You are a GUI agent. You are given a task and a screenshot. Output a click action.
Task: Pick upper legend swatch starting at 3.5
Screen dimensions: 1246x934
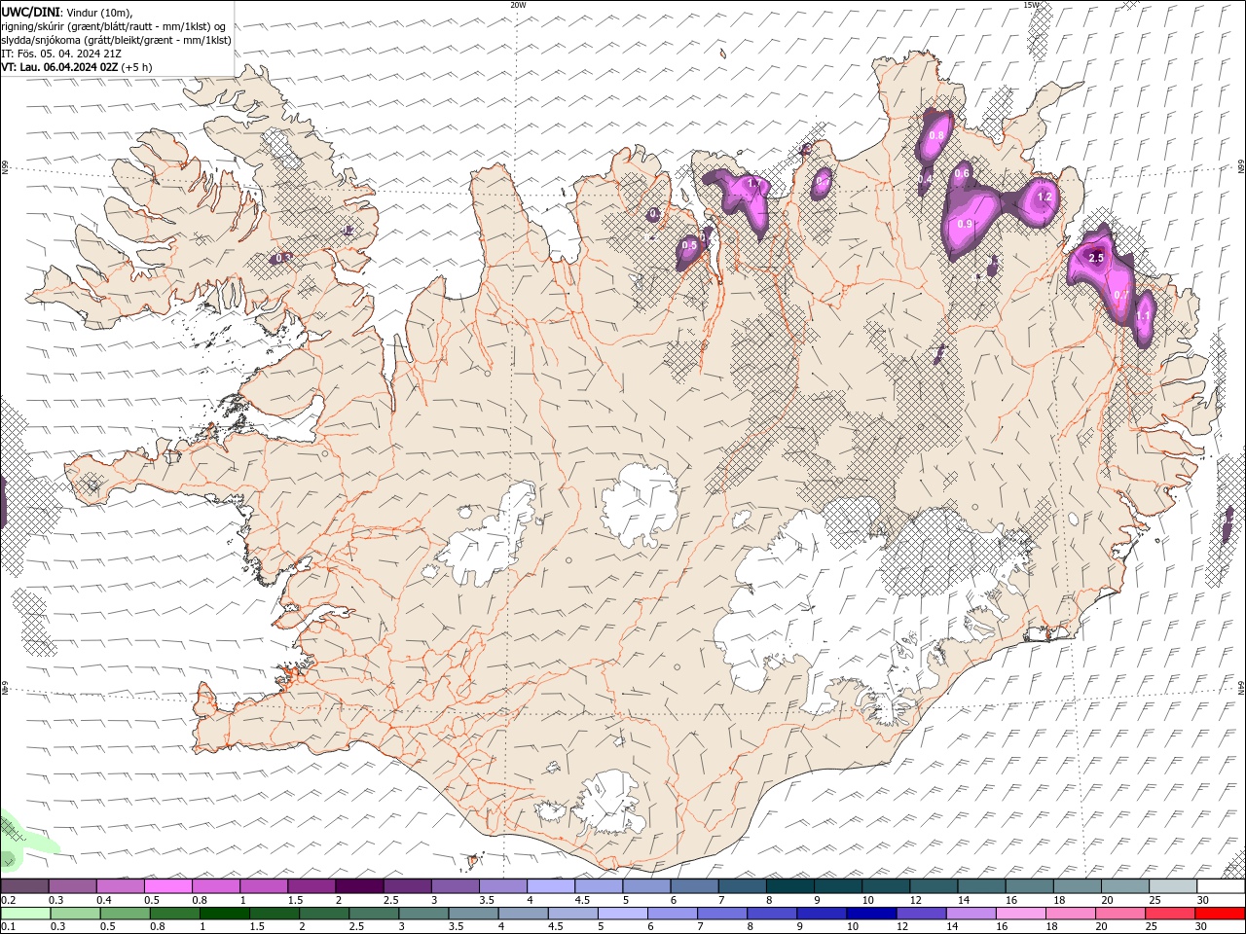point(503,886)
